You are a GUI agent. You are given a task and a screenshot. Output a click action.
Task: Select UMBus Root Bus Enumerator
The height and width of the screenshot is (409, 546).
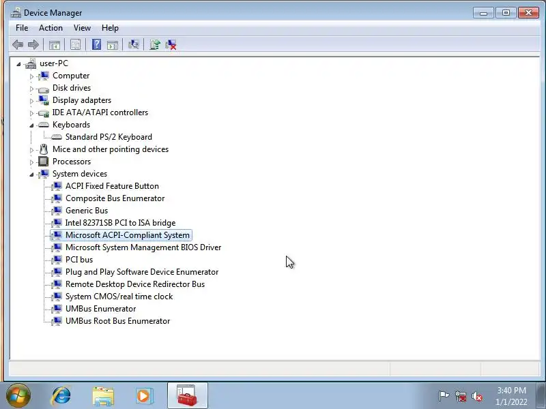click(x=117, y=321)
